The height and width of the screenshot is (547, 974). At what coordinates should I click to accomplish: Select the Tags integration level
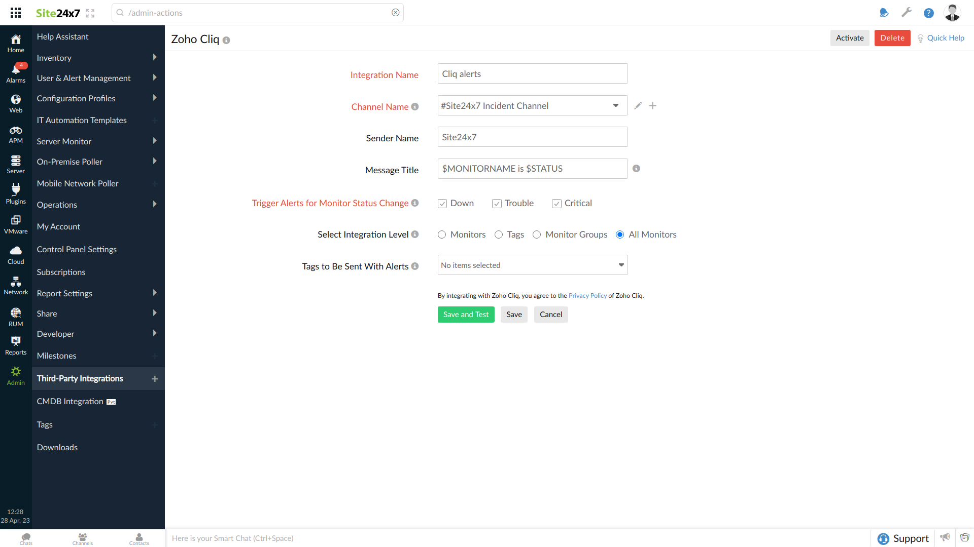coord(499,235)
